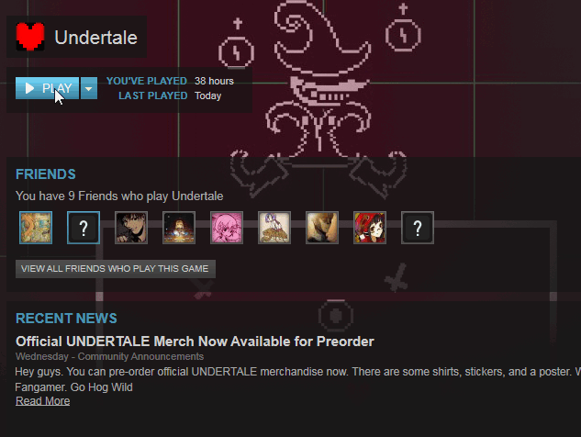The image size is (581, 437).
Task: Open the purple-haired character friend avatar
Action: [x=274, y=228]
